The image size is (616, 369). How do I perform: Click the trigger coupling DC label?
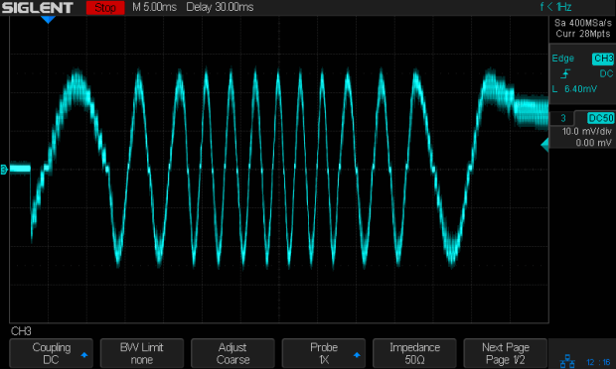tap(606, 73)
